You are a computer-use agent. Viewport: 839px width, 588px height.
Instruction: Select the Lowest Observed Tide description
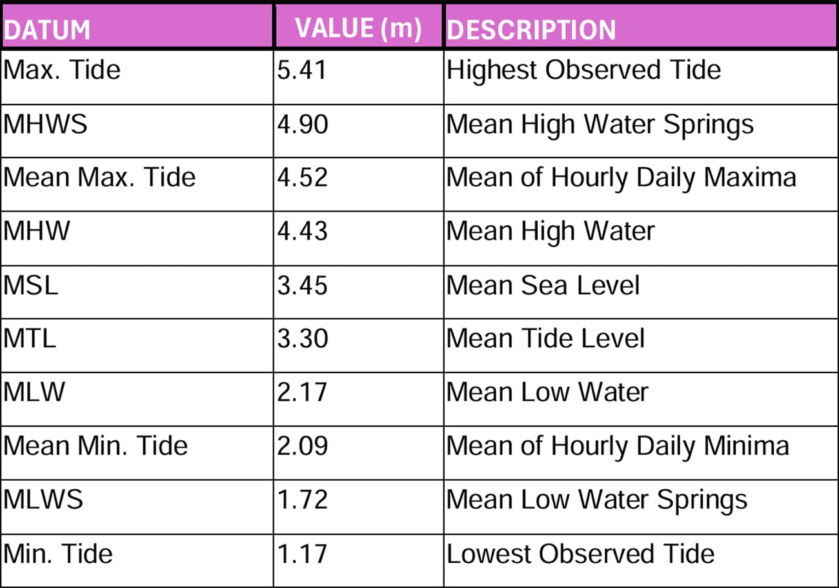point(580,554)
